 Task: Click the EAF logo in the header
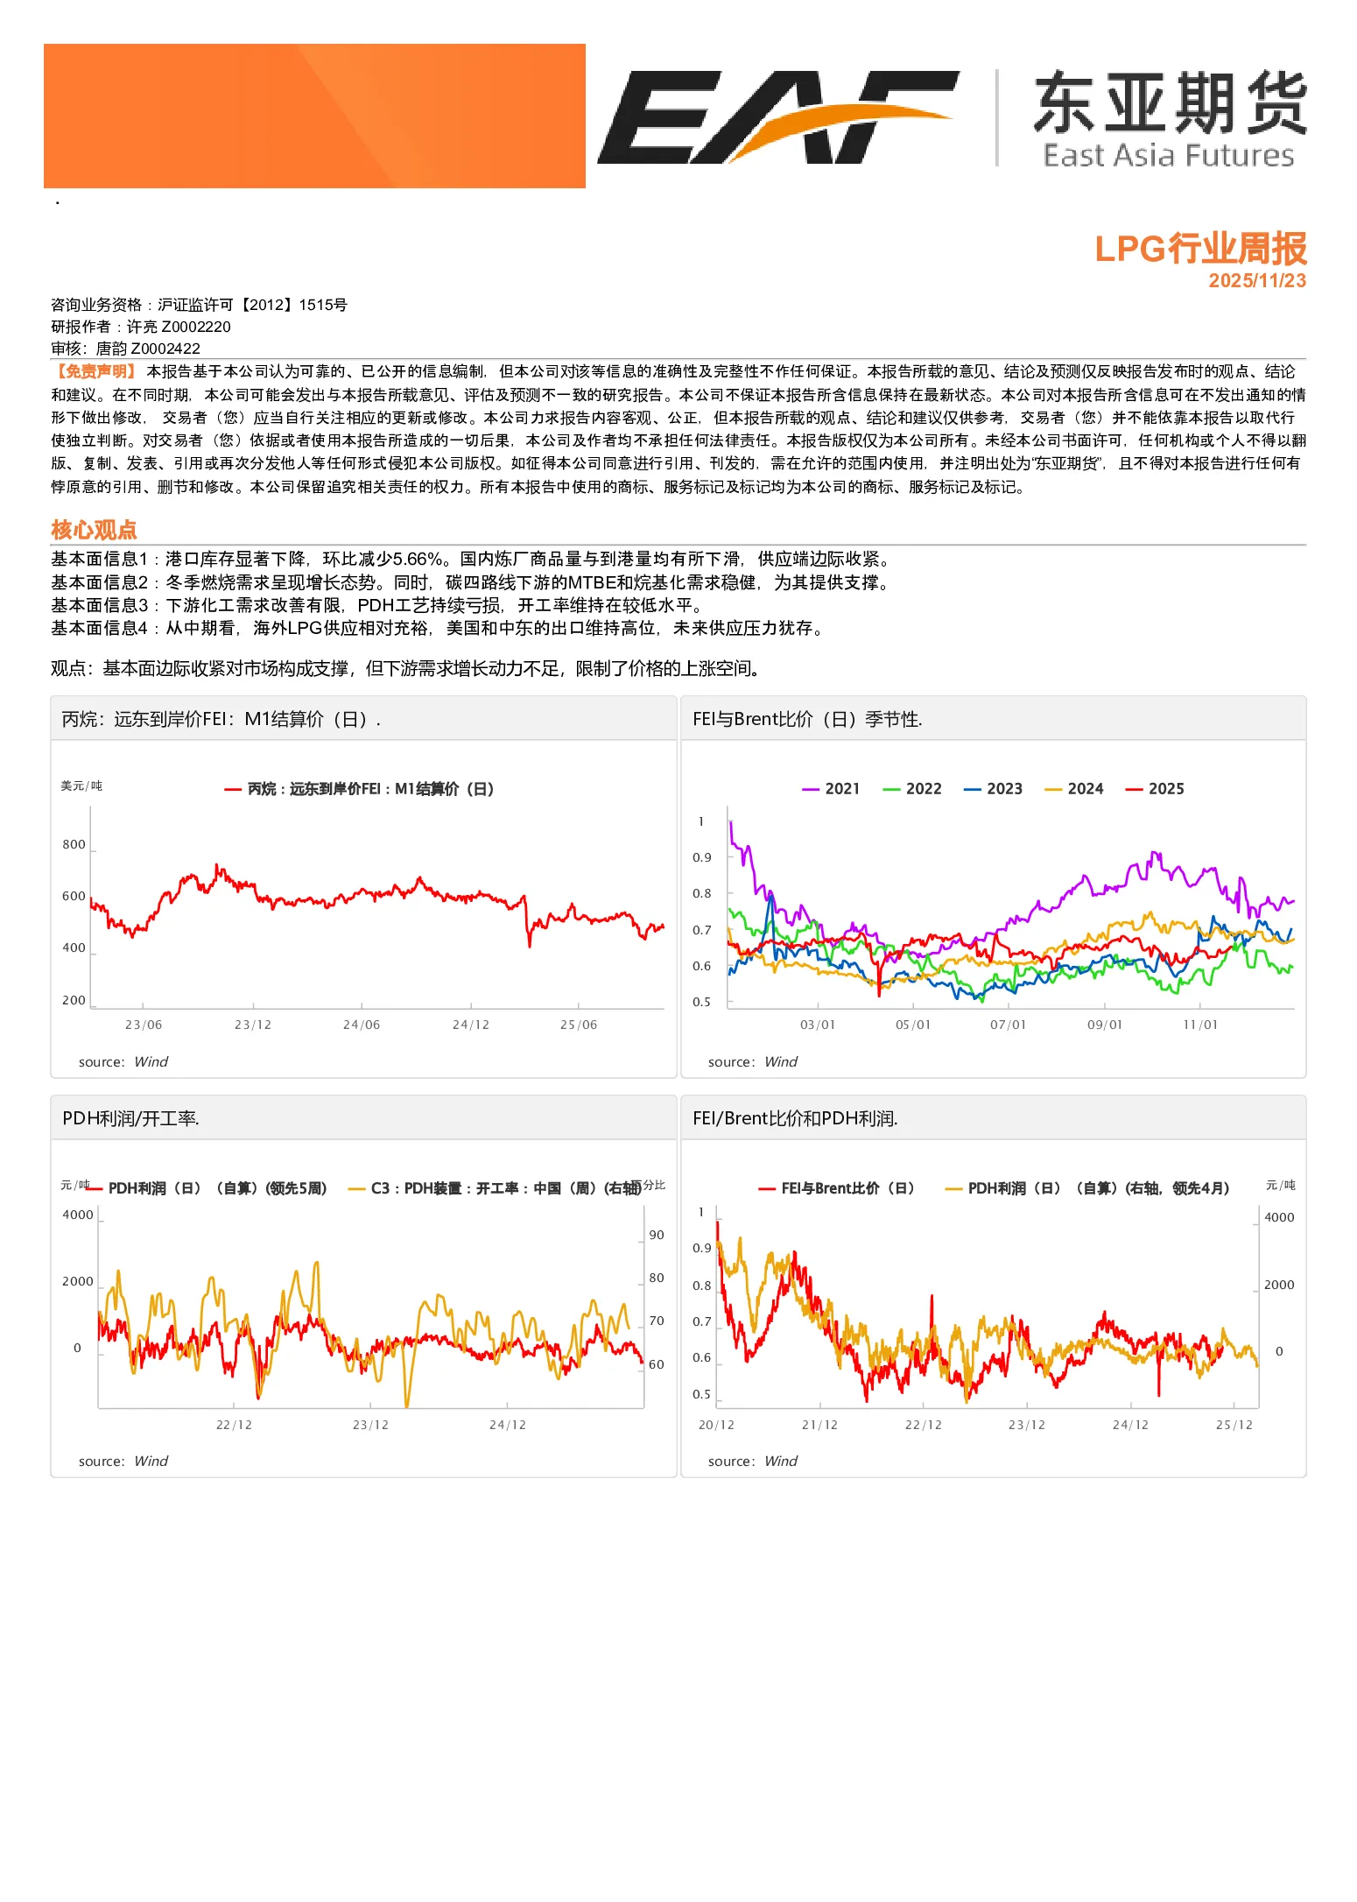(777, 116)
